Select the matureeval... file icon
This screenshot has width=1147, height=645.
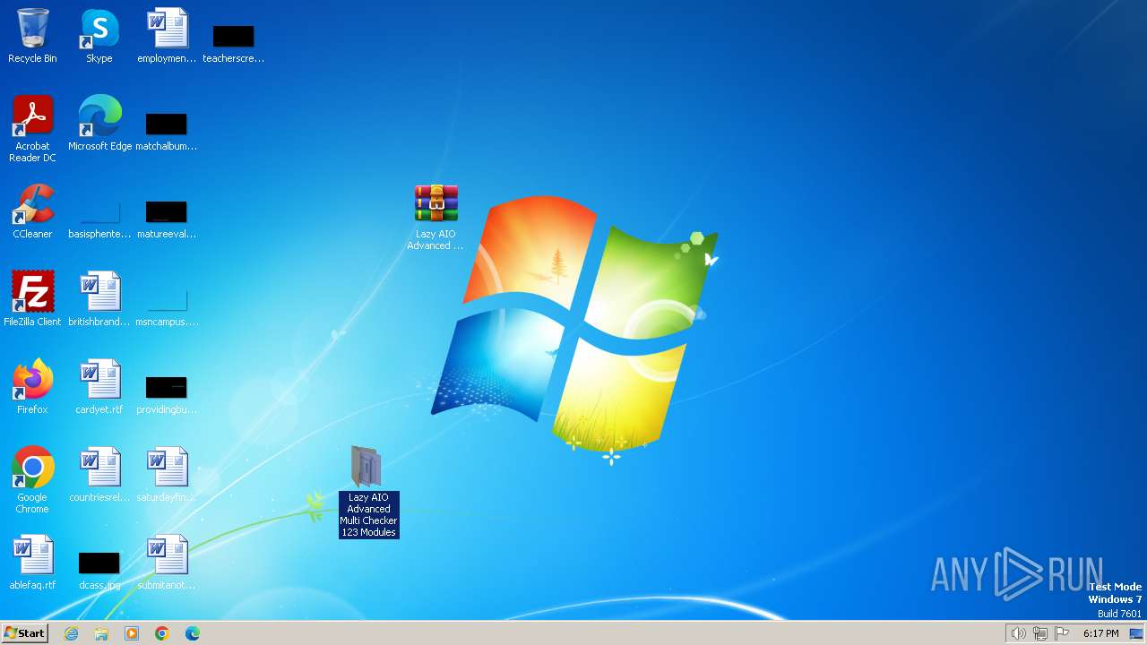coord(167,219)
